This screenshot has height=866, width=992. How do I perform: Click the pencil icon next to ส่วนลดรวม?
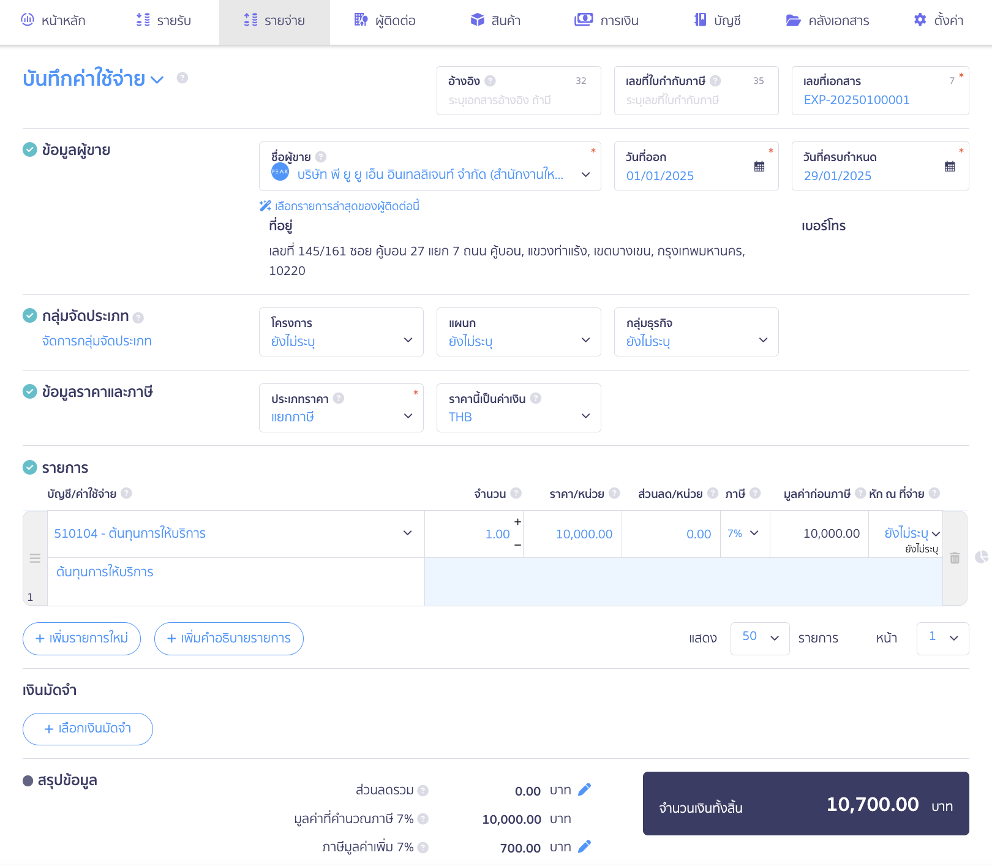coord(584,790)
